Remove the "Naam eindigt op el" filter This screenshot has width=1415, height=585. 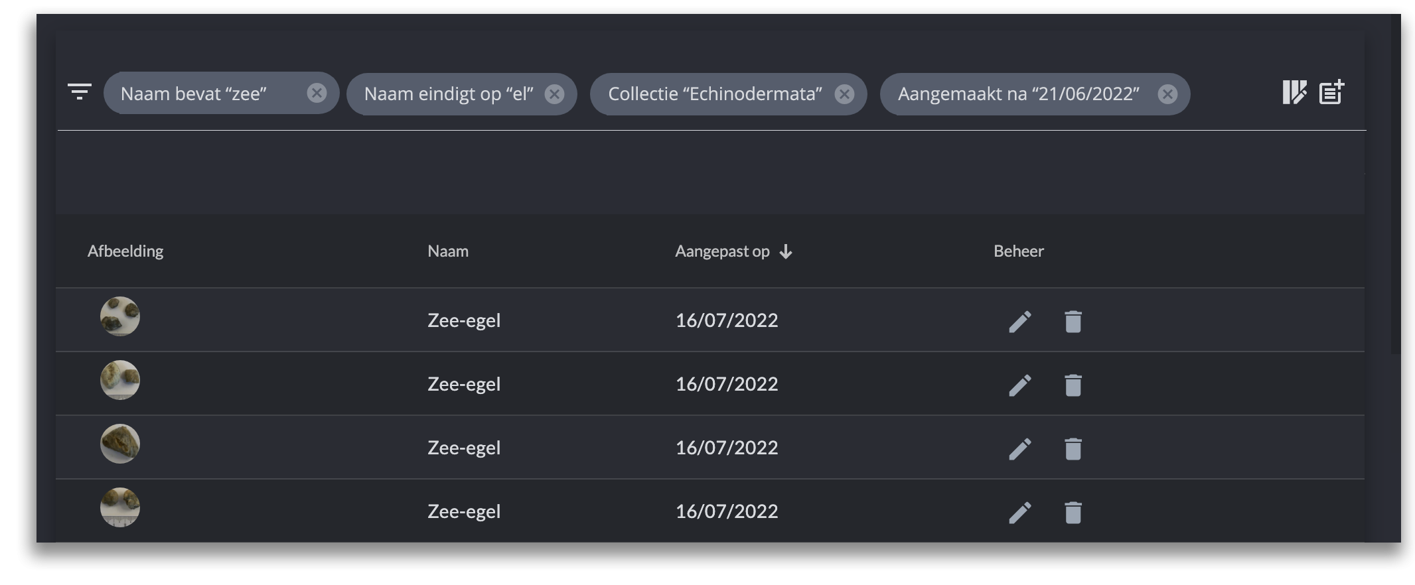point(554,94)
